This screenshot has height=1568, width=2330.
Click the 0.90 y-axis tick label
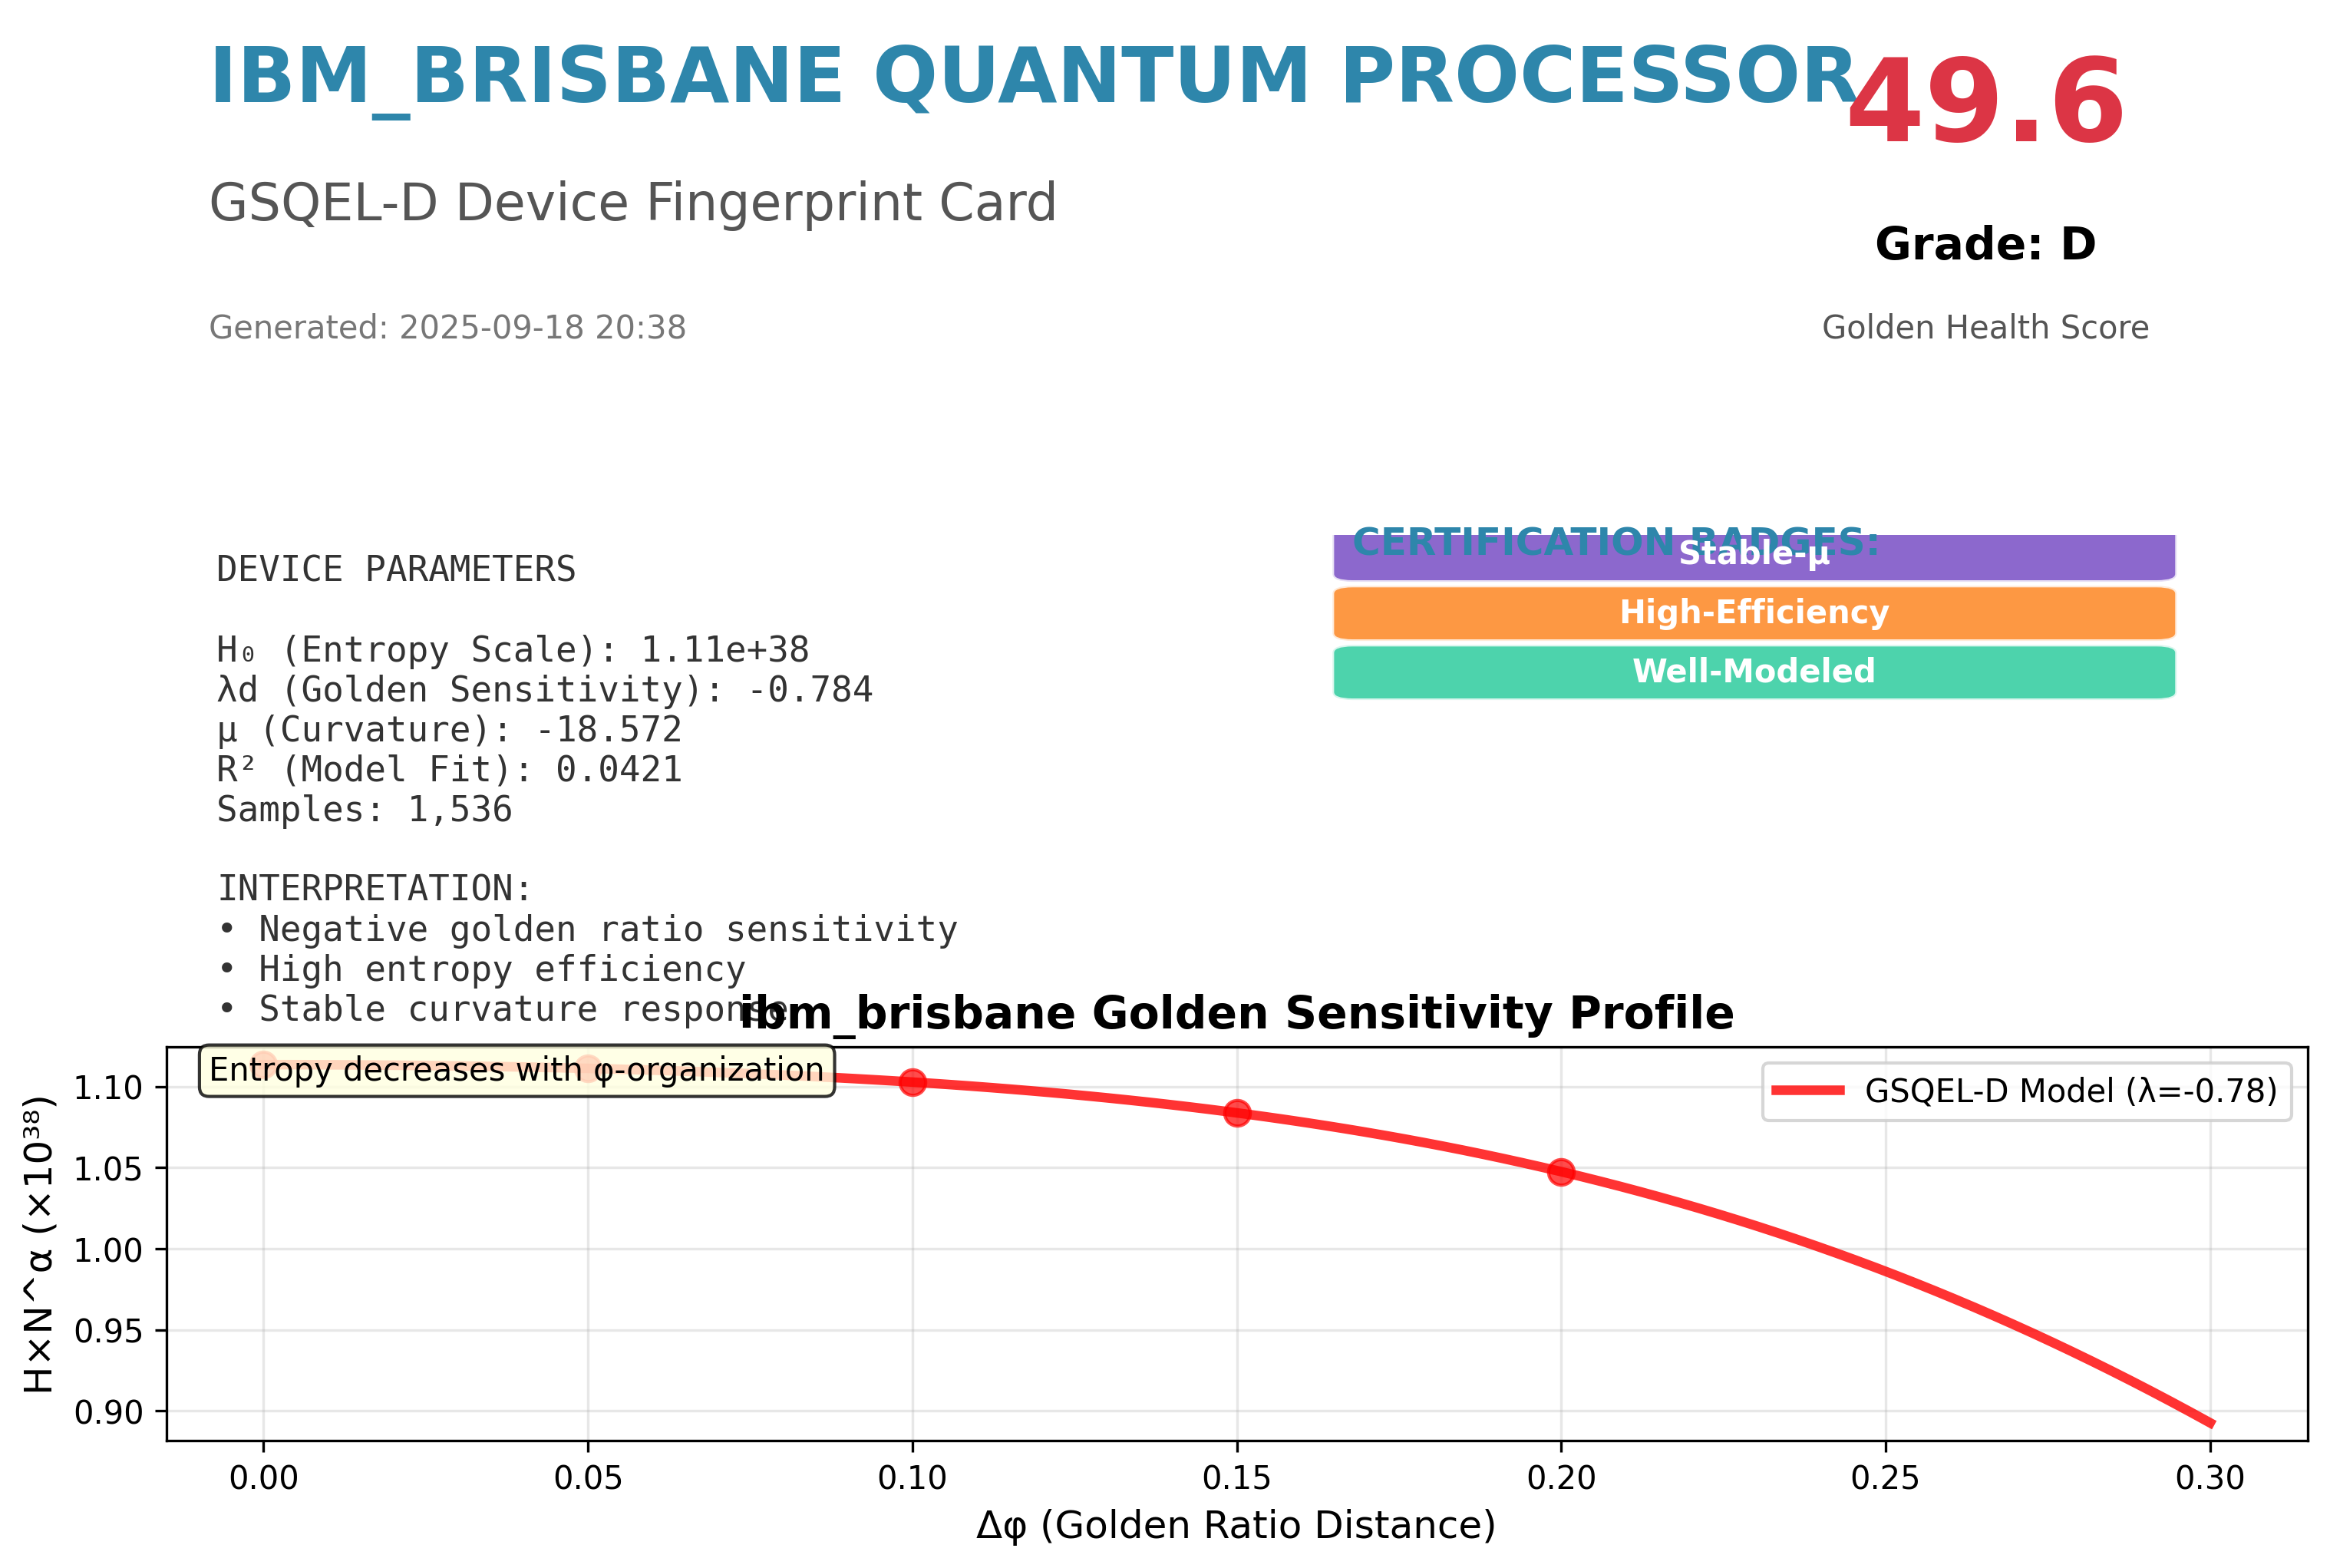pos(109,1412)
